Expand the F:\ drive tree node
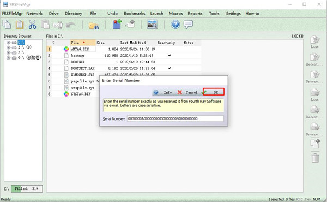The width and height of the screenshot is (327, 202). 8,52
